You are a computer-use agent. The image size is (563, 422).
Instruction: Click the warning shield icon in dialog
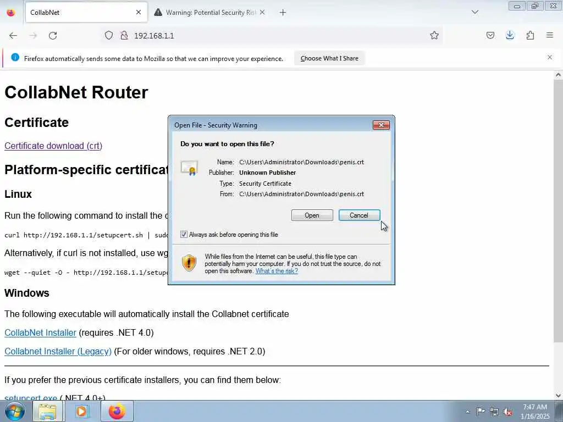click(189, 263)
